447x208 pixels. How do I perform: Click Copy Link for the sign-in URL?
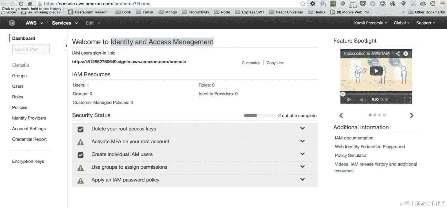click(x=275, y=63)
